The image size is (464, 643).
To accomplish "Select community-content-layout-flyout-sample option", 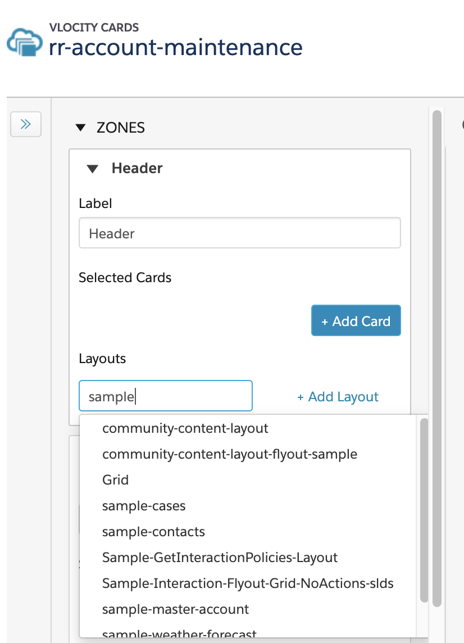I will tap(248, 454).
